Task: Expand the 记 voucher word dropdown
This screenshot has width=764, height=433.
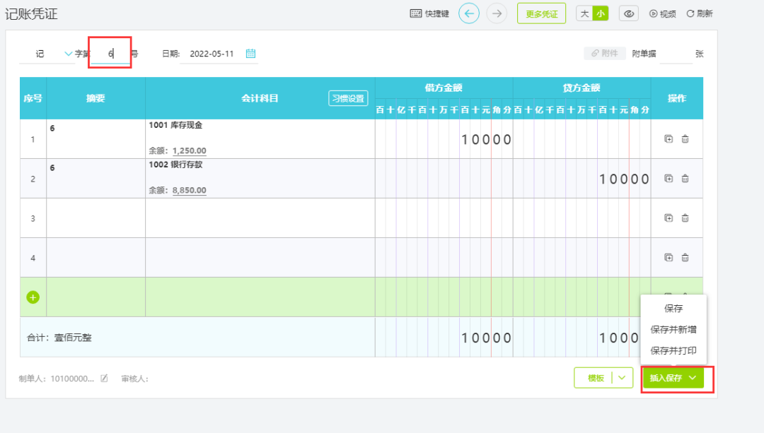Action: point(68,54)
